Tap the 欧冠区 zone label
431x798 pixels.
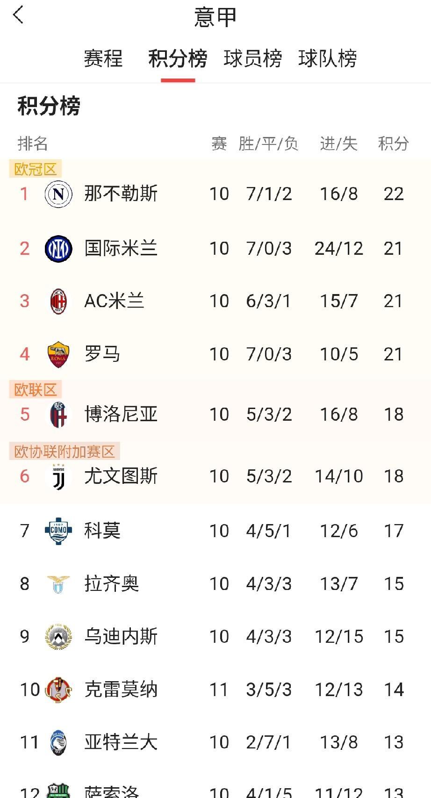pyautogui.click(x=36, y=169)
